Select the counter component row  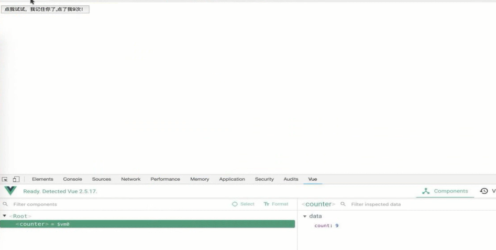(x=147, y=224)
